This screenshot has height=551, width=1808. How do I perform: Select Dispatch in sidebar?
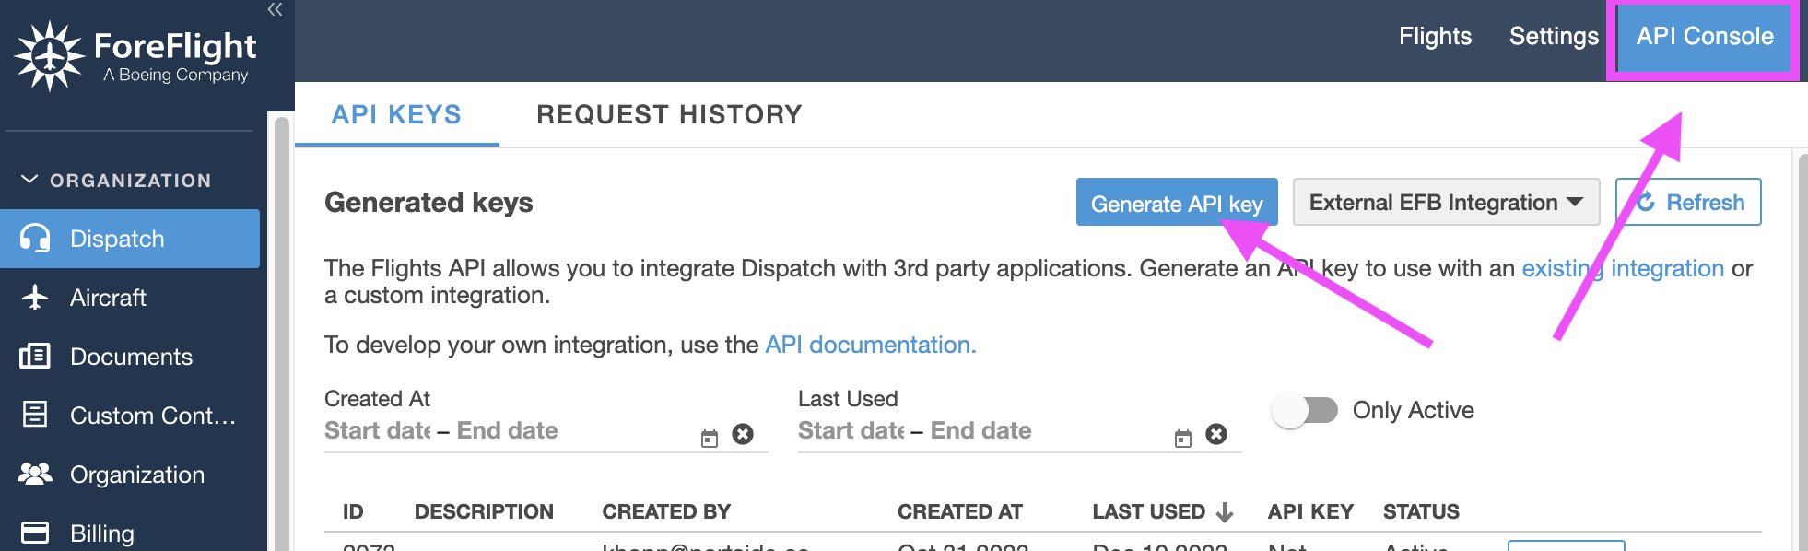[x=130, y=239]
